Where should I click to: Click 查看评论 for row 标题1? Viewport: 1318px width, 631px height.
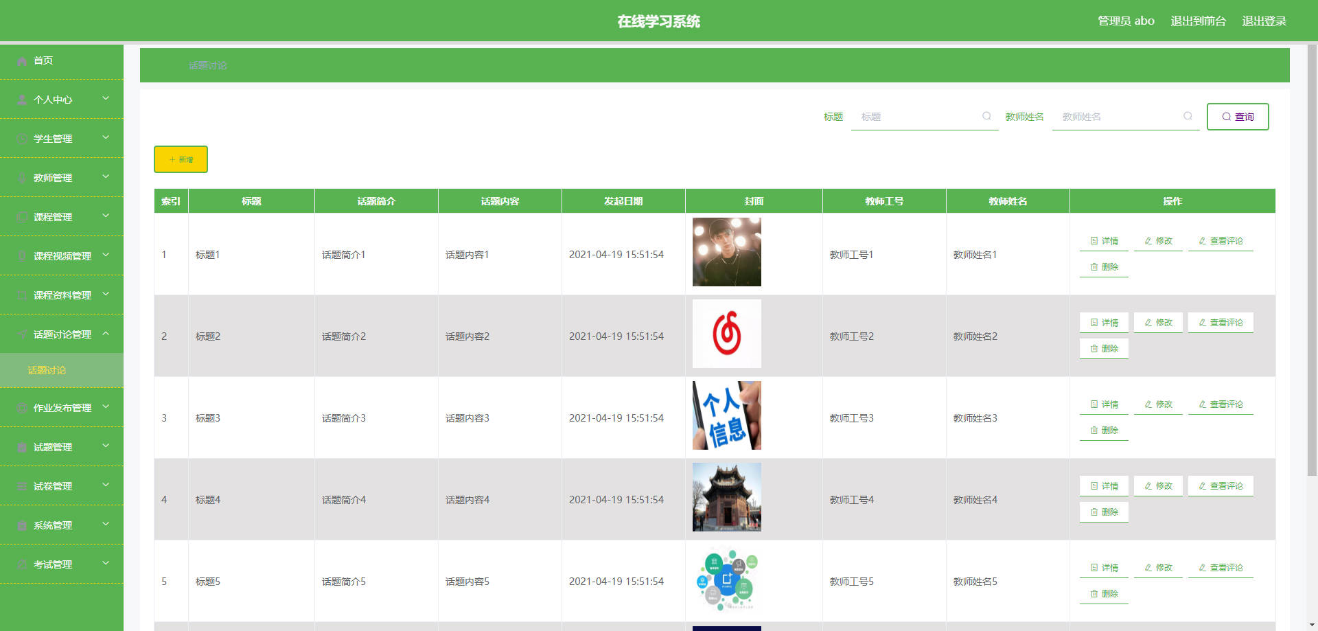click(x=1221, y=241)
